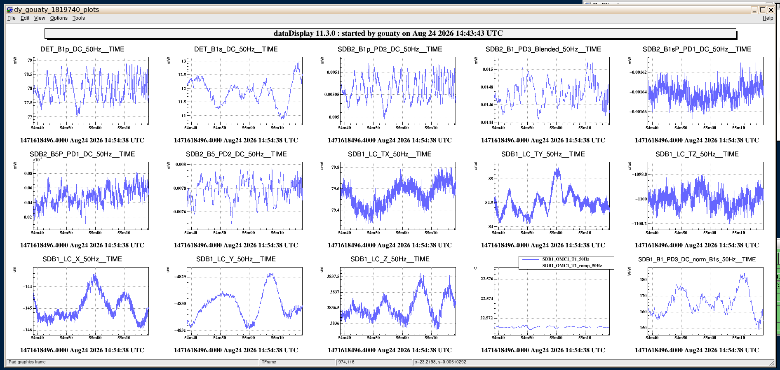Click the dataDisplay application icon in title bar

click(9, 9)
